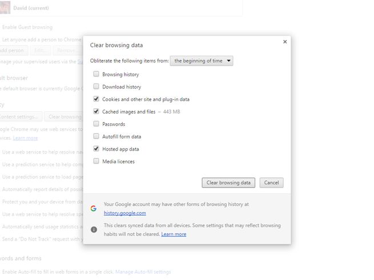Viewport: 374px width, 280px height.
Task: Select the Media licences checkbox
Action: click(96, 162)
